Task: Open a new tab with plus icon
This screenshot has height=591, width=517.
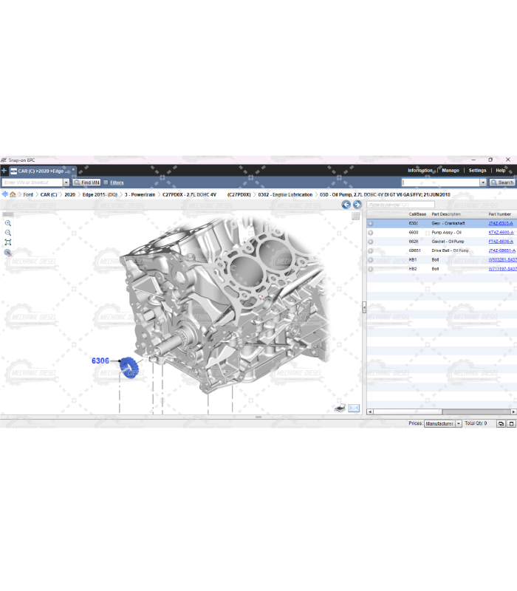Action: coord(4,171)
